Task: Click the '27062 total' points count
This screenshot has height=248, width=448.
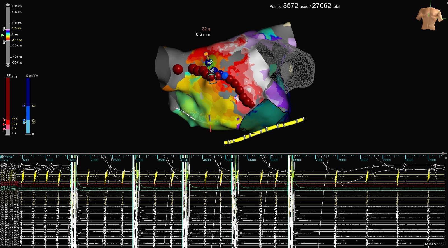Action: [x=326, y=6]
